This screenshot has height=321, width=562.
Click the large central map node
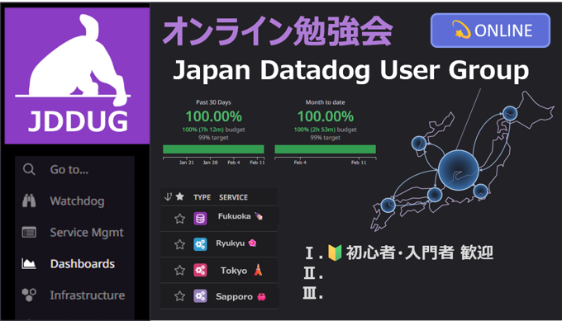459,170
